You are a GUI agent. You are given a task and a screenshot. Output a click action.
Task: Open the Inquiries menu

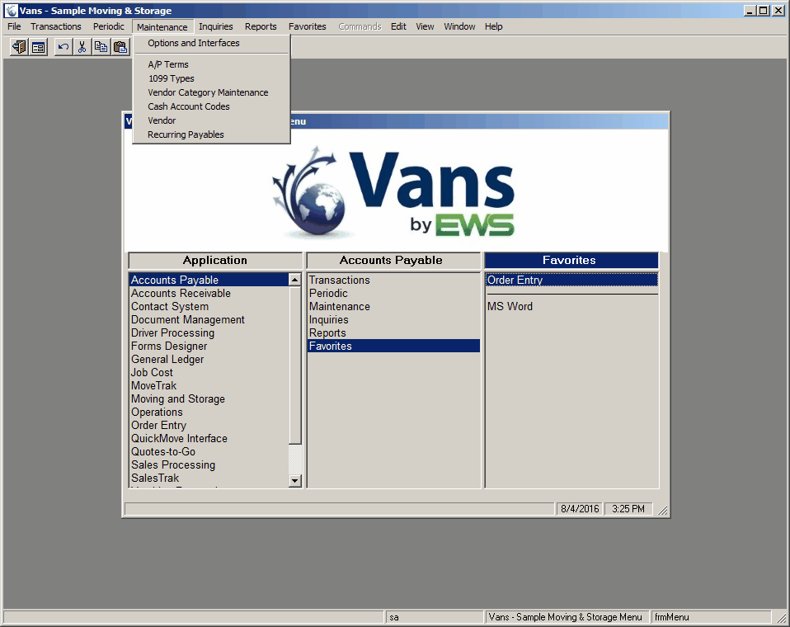pos(215,26)
